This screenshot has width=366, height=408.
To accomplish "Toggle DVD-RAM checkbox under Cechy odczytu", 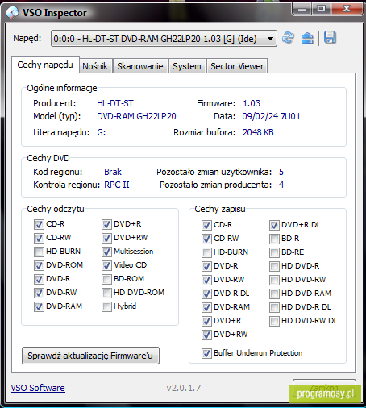I will [x=39, y=306].
